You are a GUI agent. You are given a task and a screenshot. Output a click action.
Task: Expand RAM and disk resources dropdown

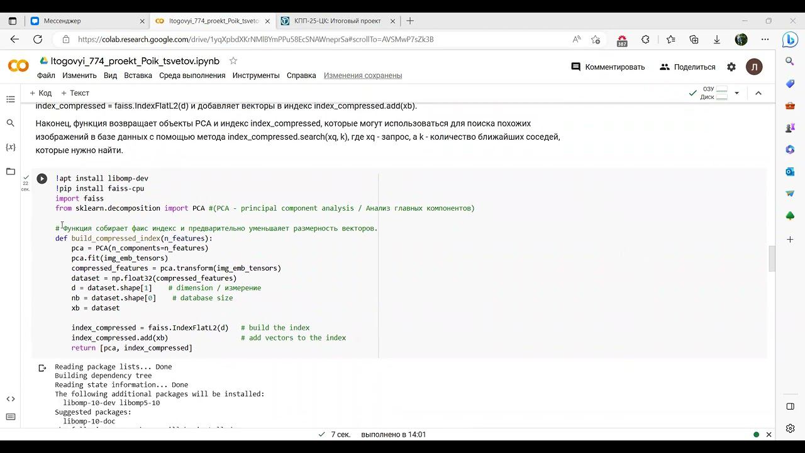click(736, 93)
